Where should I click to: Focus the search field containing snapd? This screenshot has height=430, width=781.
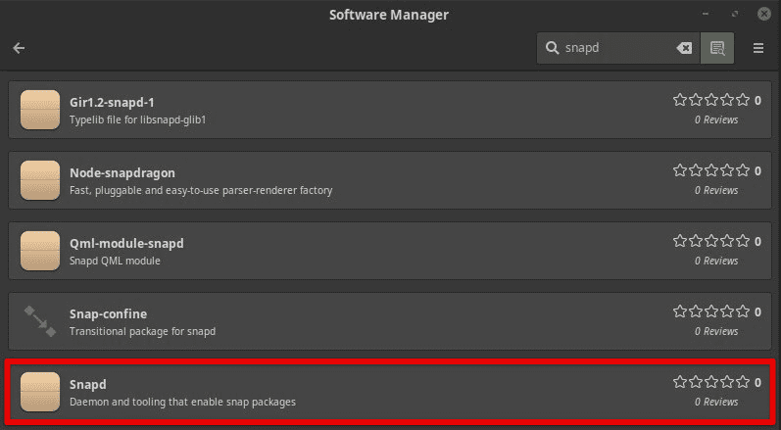tap(618, 48)
